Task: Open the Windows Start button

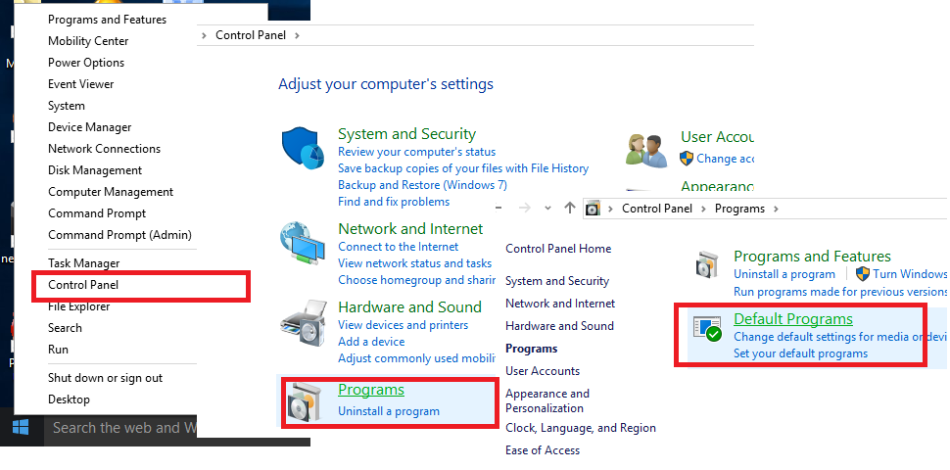Action: (21, 427)
